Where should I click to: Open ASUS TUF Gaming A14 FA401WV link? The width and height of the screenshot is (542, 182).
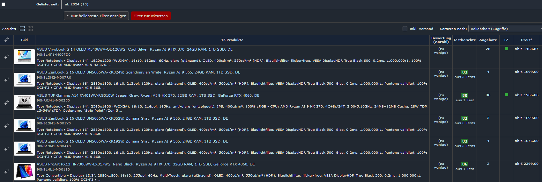click(148, 95)
